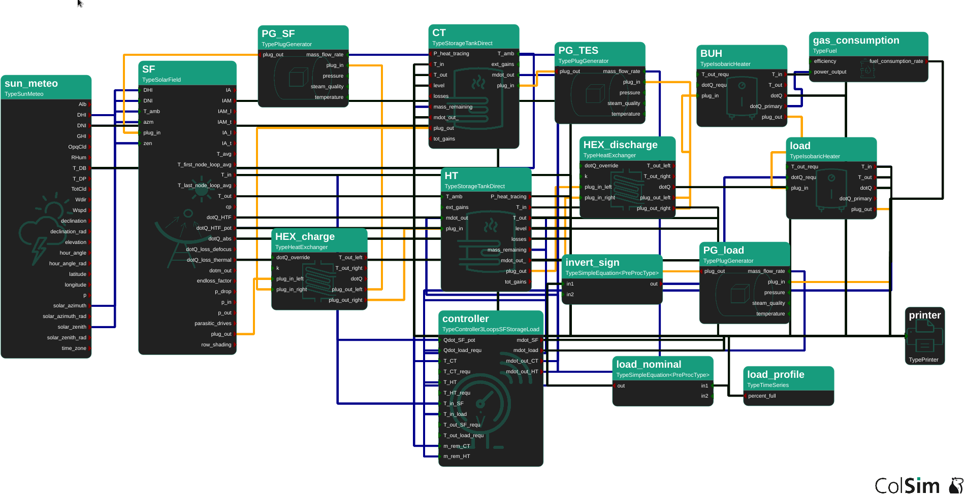Select the load_nominal node header

(x=649, y=364)
